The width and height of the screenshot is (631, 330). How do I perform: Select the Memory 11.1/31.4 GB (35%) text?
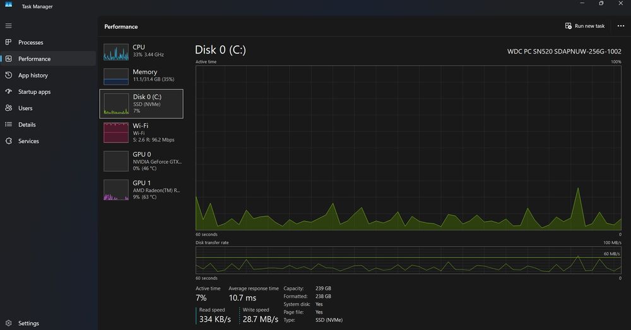[153, 79]
